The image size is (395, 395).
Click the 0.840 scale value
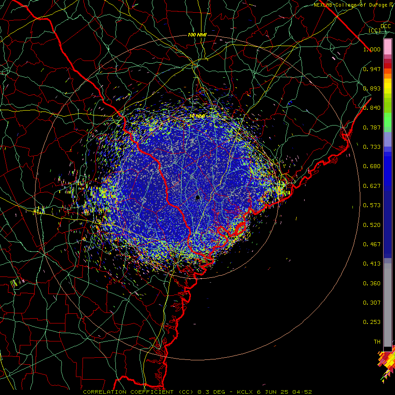pos(372,108)
